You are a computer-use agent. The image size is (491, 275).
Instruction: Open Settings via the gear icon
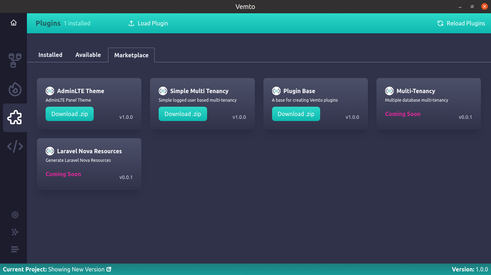pos(15,214)
